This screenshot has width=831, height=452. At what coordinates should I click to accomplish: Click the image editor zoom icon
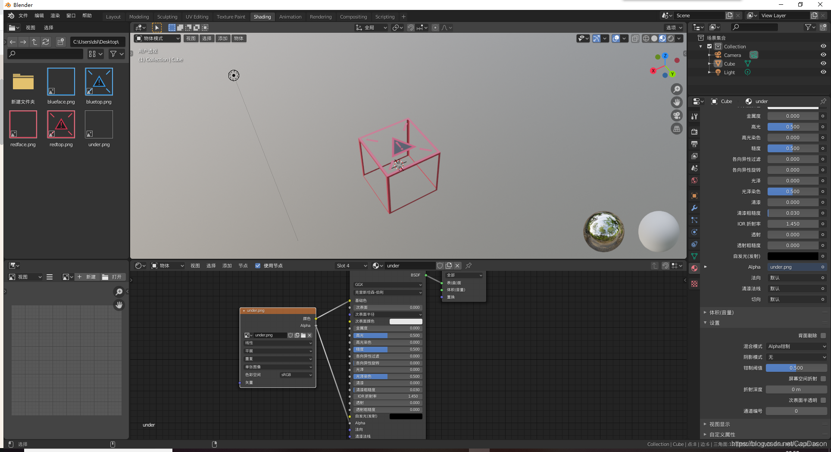119,292
